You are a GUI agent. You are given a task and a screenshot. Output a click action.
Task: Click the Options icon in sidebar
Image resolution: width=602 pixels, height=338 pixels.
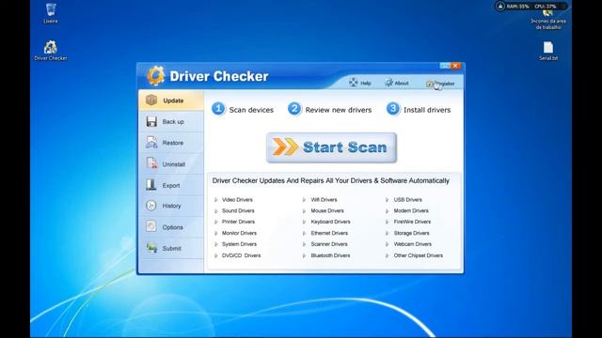150,226
